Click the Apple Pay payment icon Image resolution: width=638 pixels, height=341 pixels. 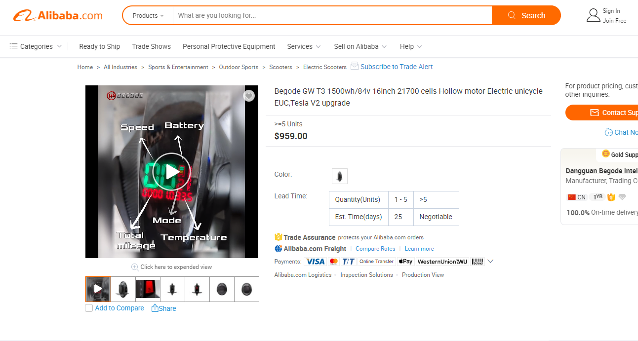[405, 262]
